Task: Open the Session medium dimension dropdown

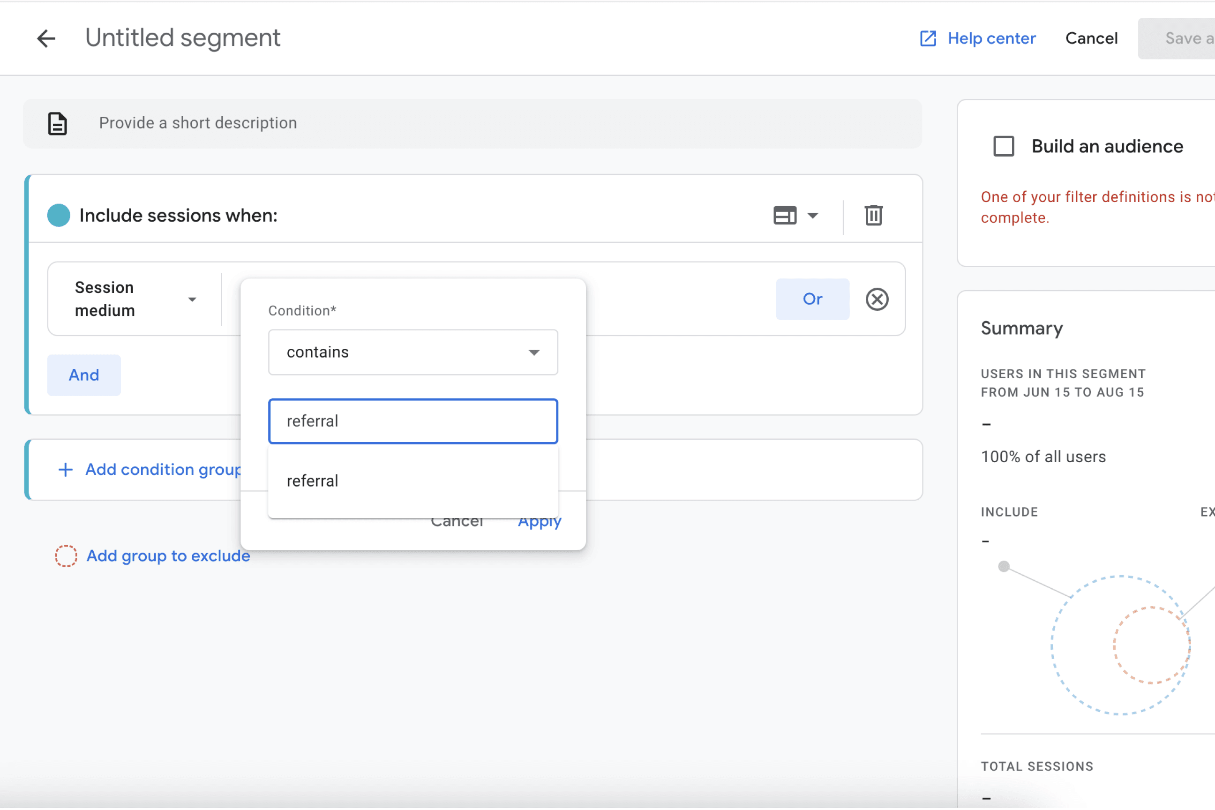Action: coord(135,299)
